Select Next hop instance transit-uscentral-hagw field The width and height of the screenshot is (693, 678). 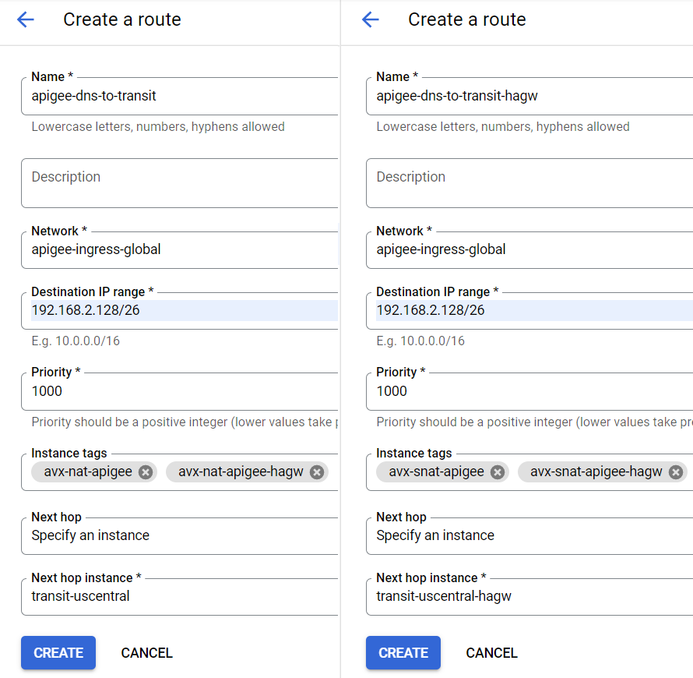(528, 597)
